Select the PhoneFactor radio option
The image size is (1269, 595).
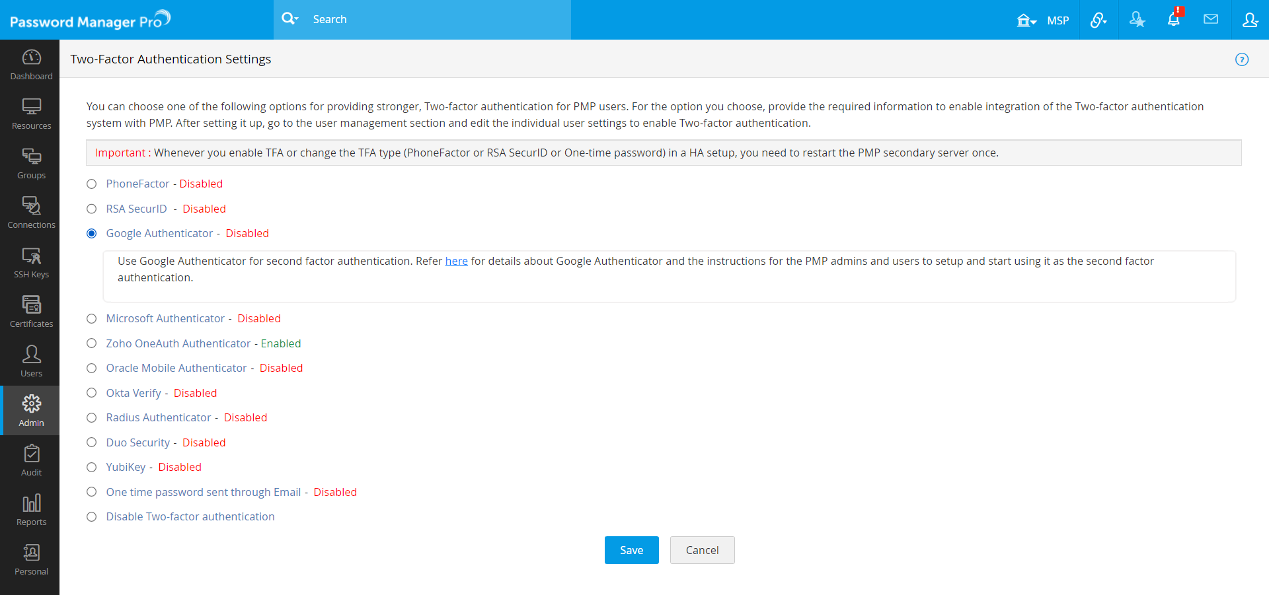[x=92, y=184]
